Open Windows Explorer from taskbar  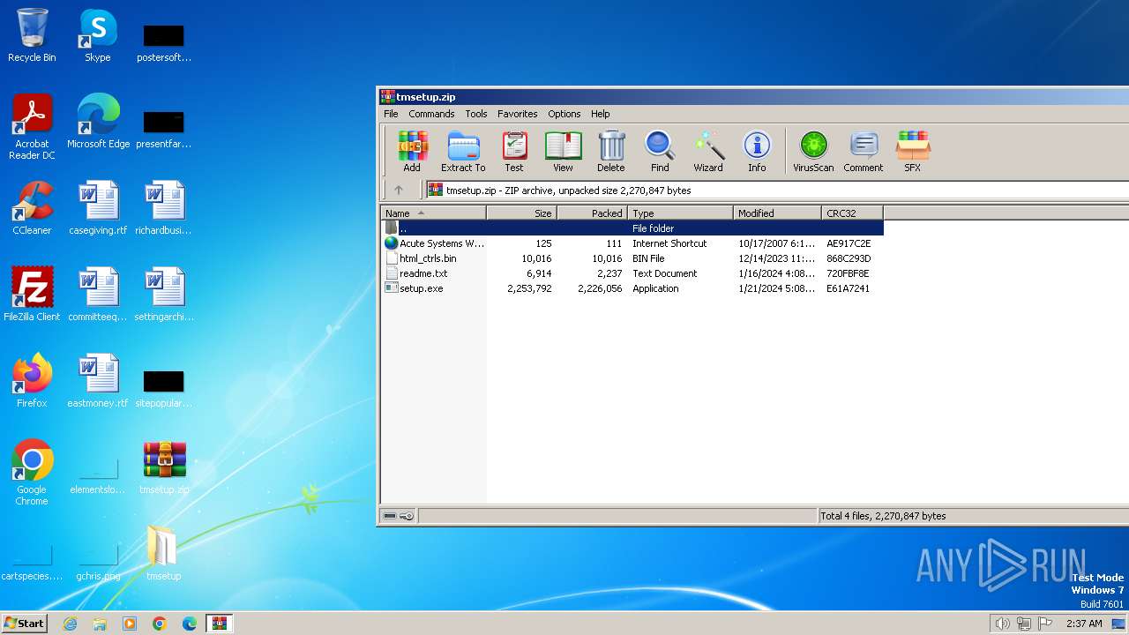click(x=100, y=624)
